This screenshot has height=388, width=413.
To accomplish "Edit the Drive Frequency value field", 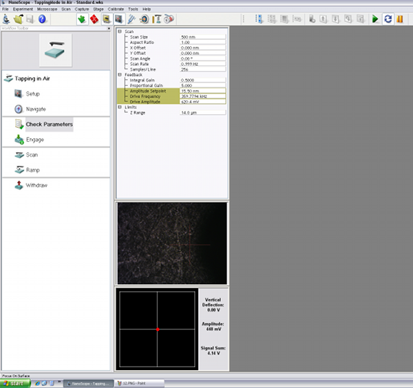I will pos(202,96).
